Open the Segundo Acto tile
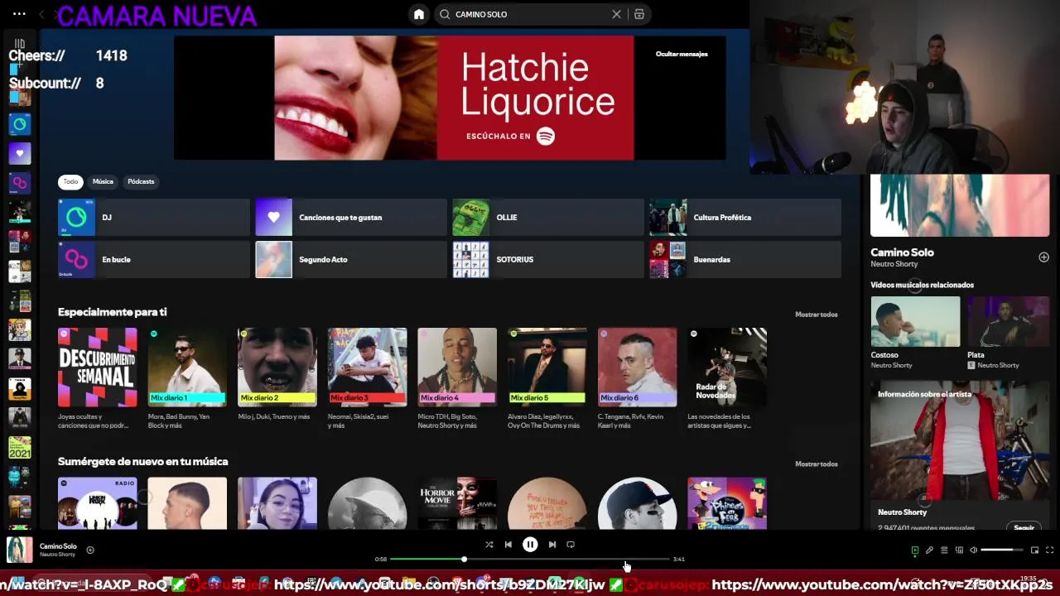 coord(351,259)
